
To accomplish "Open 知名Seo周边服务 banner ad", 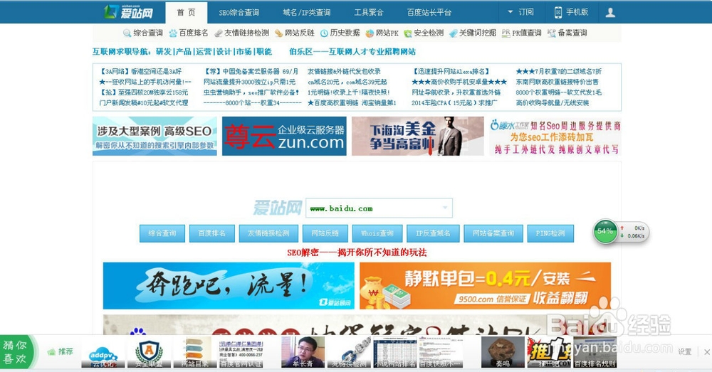I will click(x=555, y=136).
